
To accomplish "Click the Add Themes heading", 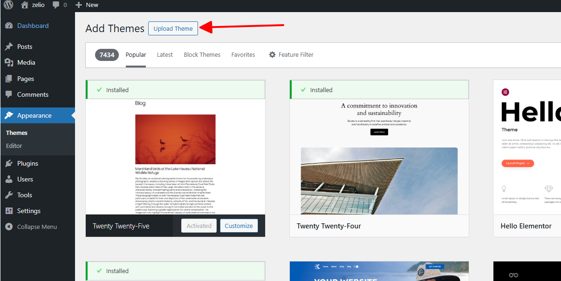I will 115,28.
